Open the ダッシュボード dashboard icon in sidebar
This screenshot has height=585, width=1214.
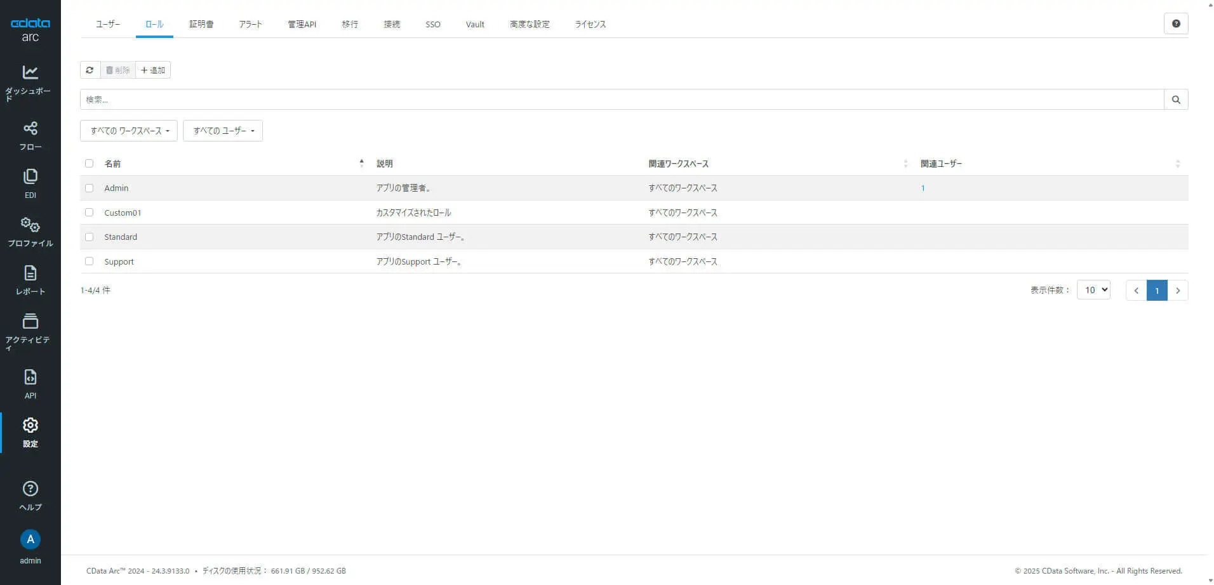[x=30, y=72]
